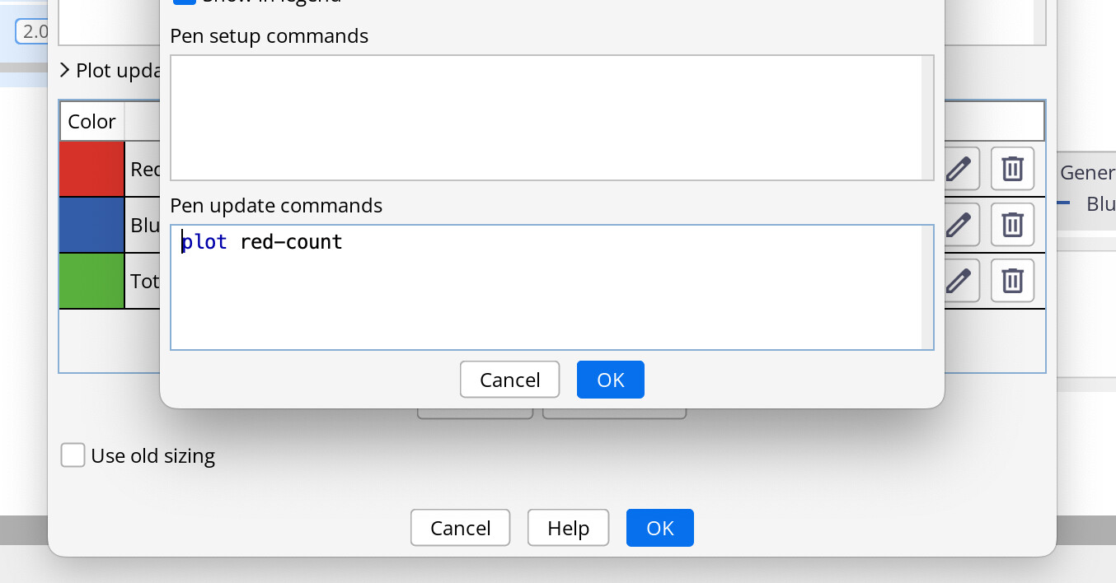The width and height of the screenshot is (1116, 583).
Task: Click the Color column header
Action: tap(91, 122)
